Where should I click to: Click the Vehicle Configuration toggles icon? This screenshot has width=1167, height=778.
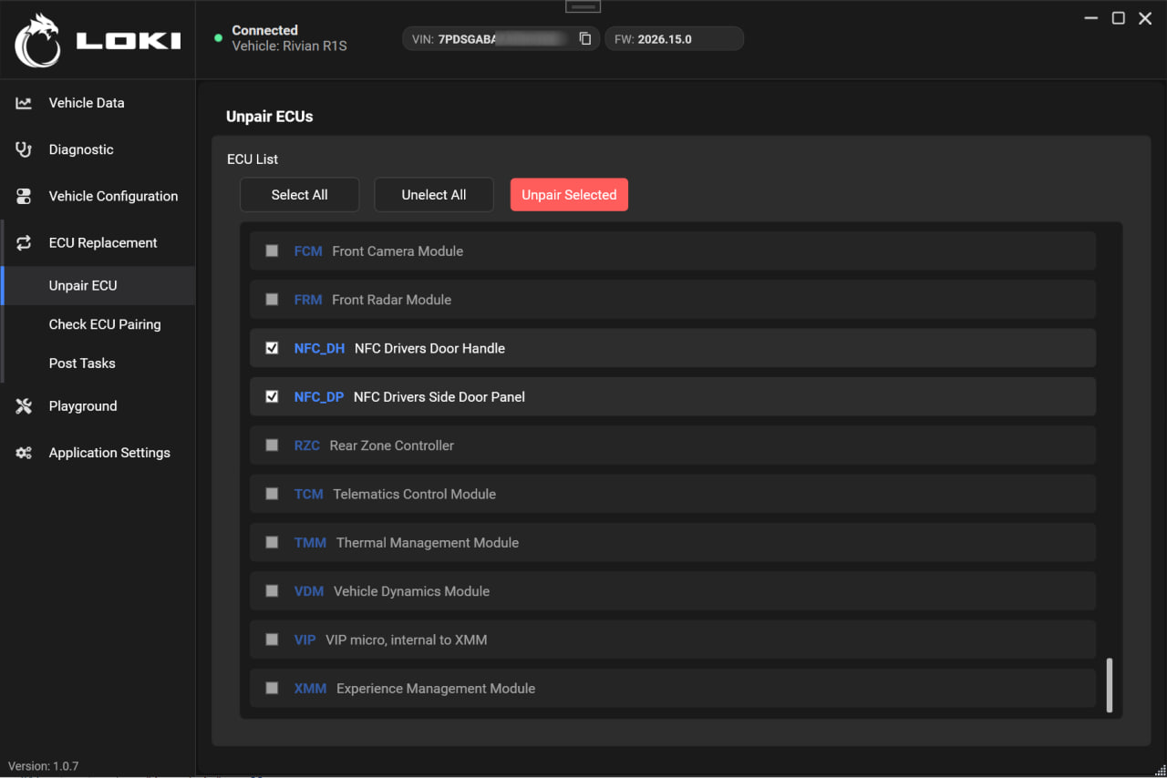pyautogui.click(x=24, y=196)
